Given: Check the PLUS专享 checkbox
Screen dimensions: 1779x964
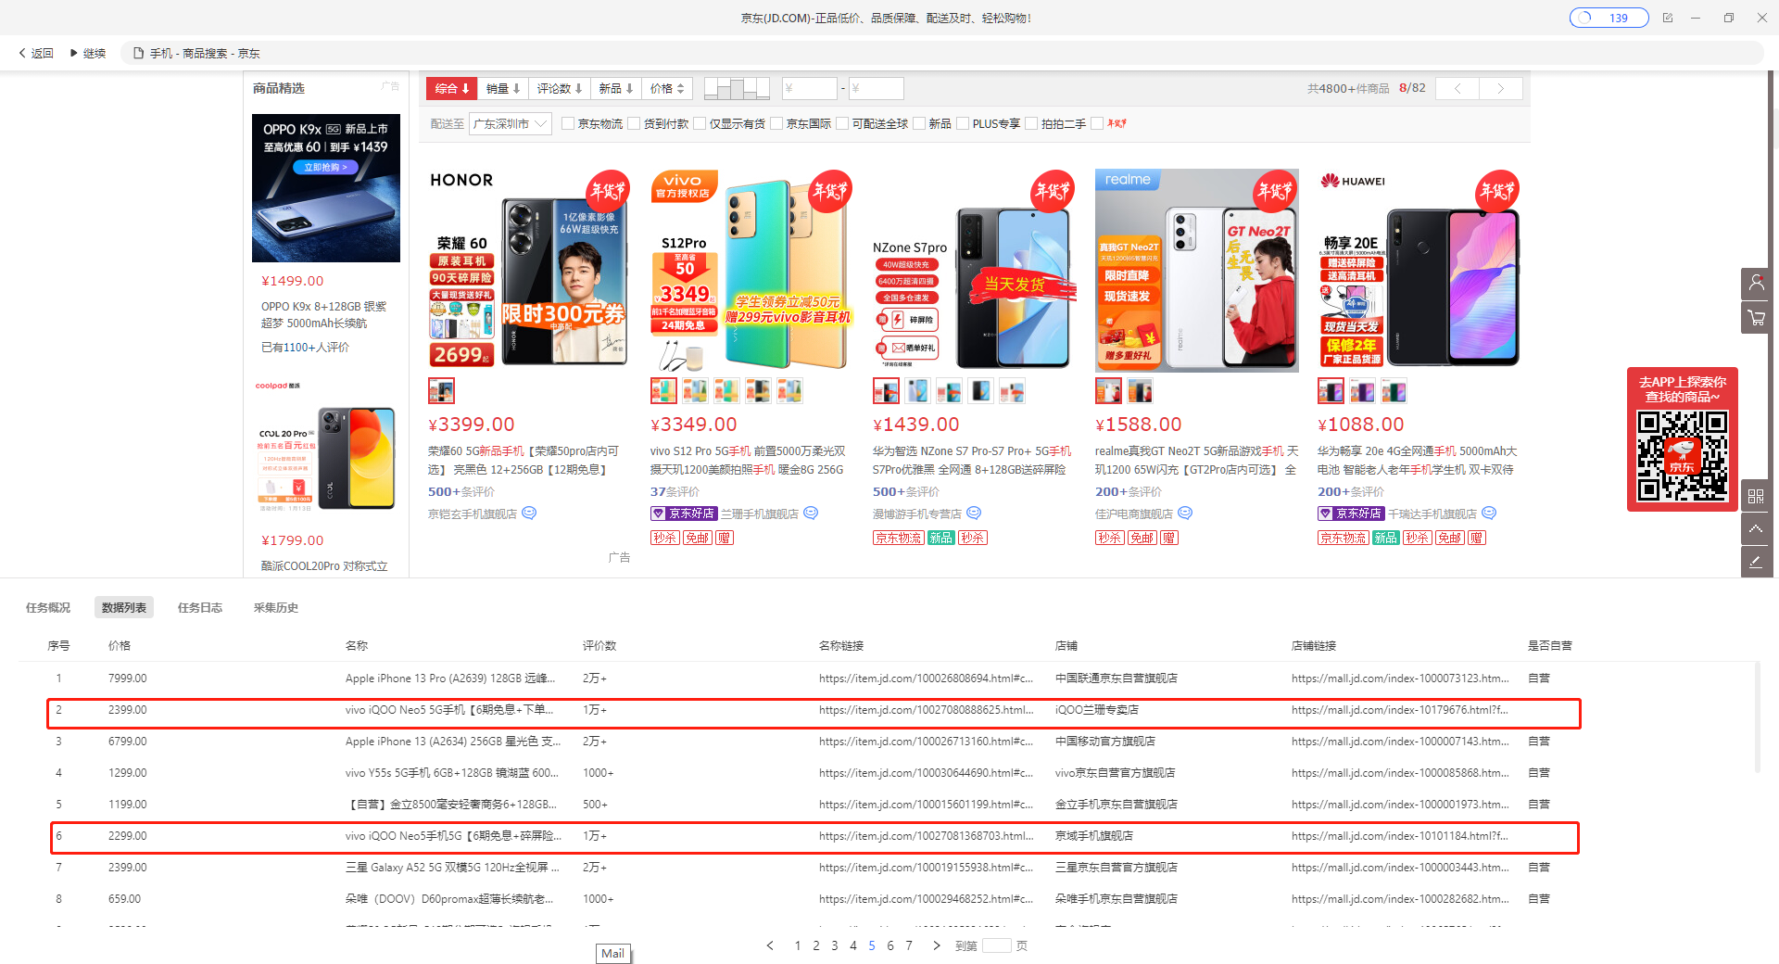Looking at the screenshot, I should 963,123.
